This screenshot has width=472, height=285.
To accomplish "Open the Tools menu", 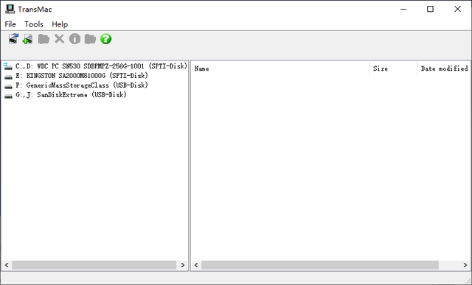I will 34,24.
